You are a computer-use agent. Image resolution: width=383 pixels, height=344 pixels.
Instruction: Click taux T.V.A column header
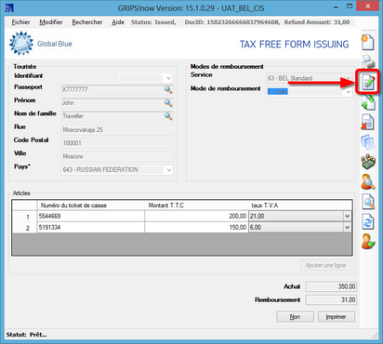click(300, 205)
